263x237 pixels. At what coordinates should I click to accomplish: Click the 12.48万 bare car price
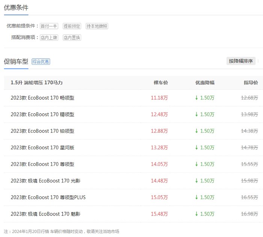point(159,114)
